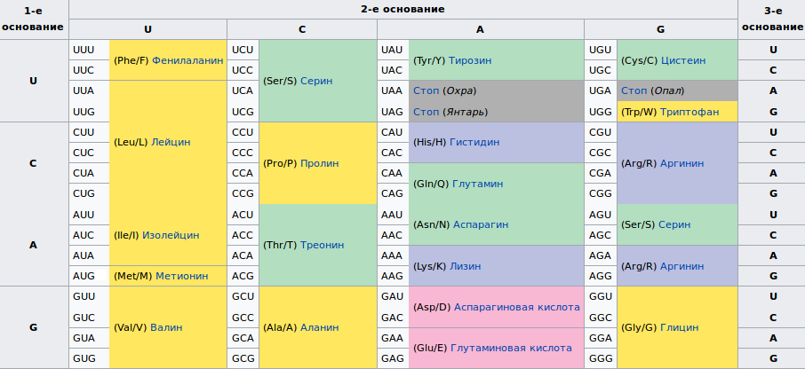Screen dimensions: 805x369
Task: Click the Лейцин amino acid link
Action: (171, 142)
